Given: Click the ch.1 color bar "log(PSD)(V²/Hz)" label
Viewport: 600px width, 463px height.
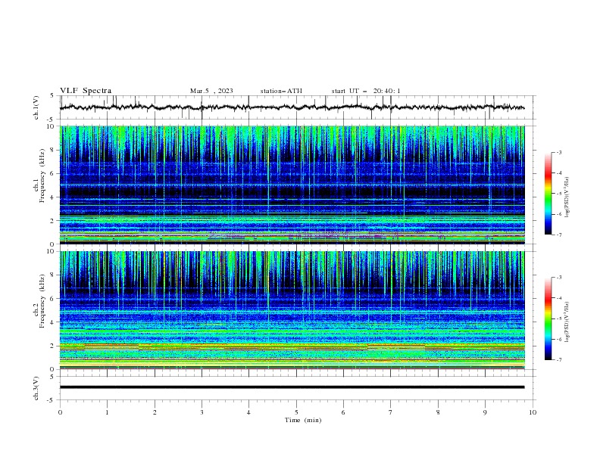Looking at the screenshot, I should (x=567, y=197).
